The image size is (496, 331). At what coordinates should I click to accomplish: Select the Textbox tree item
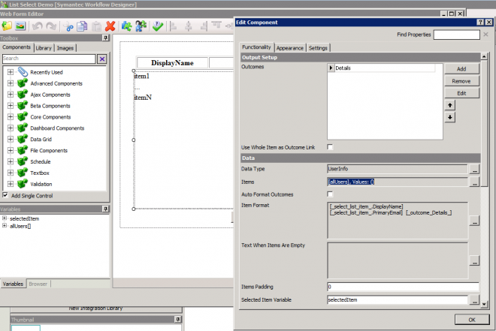pyautogui.click(x=40, y=173)
